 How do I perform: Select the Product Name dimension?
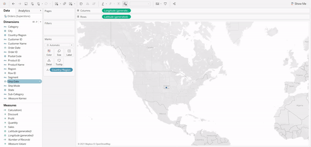(16, 65)
